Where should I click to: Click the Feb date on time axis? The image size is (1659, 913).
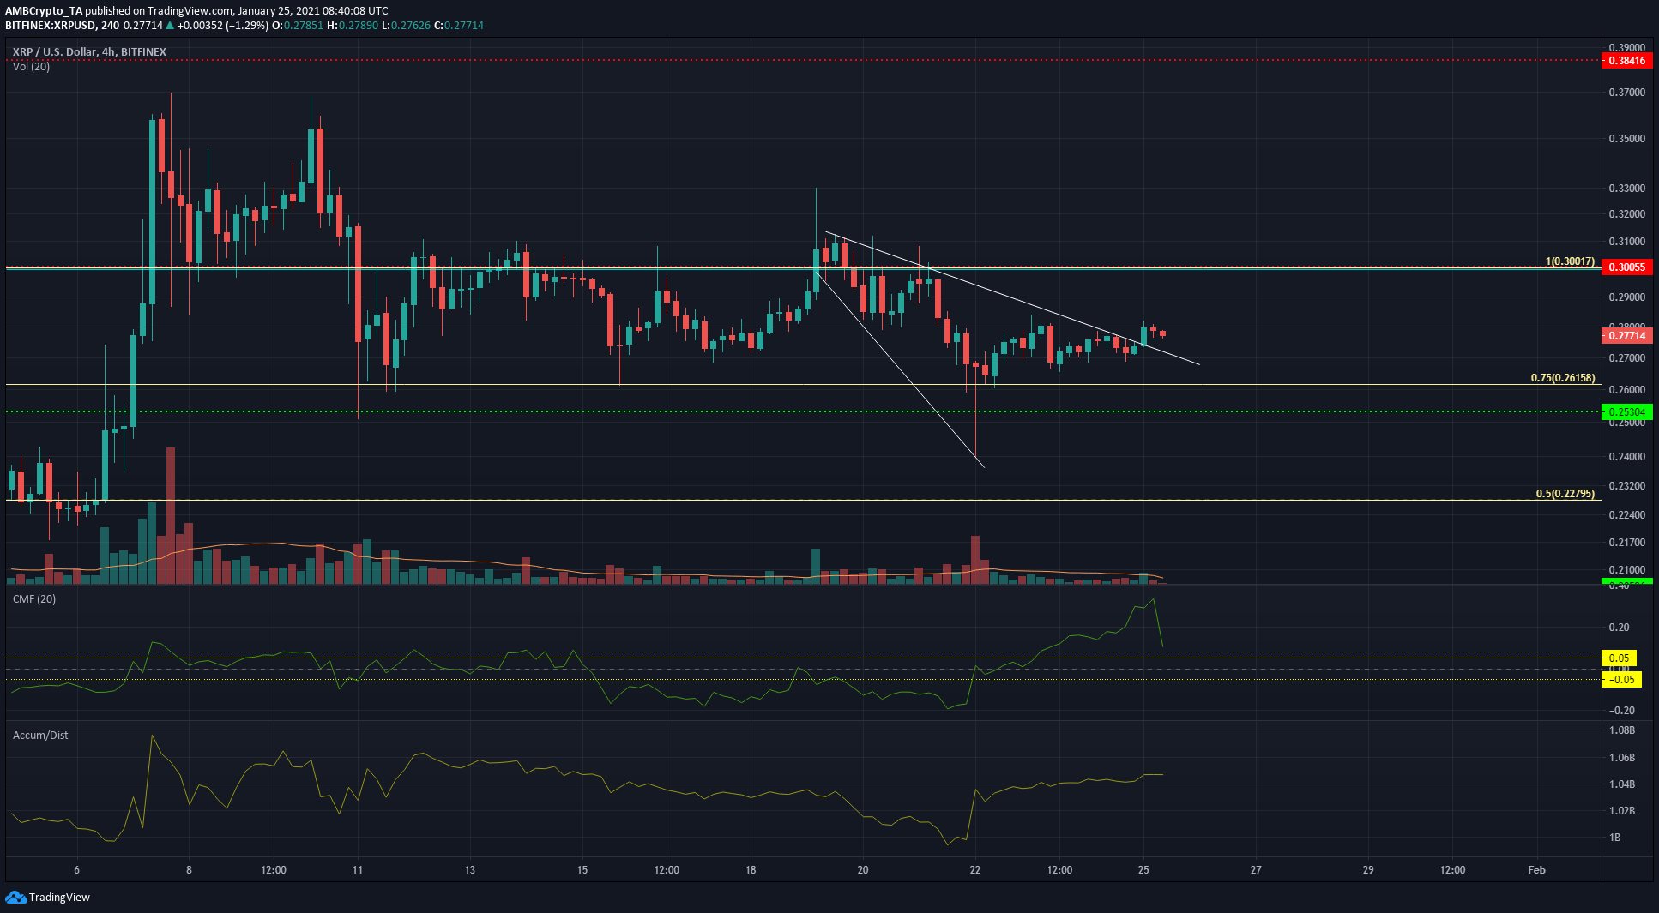coord(1537,870)
